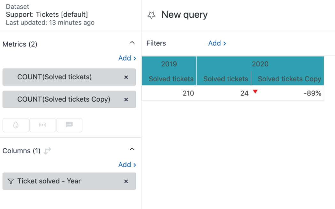Collapse the Metrics panel section
The height and width of the screenshot is (209, 335).
pos(132,43)
